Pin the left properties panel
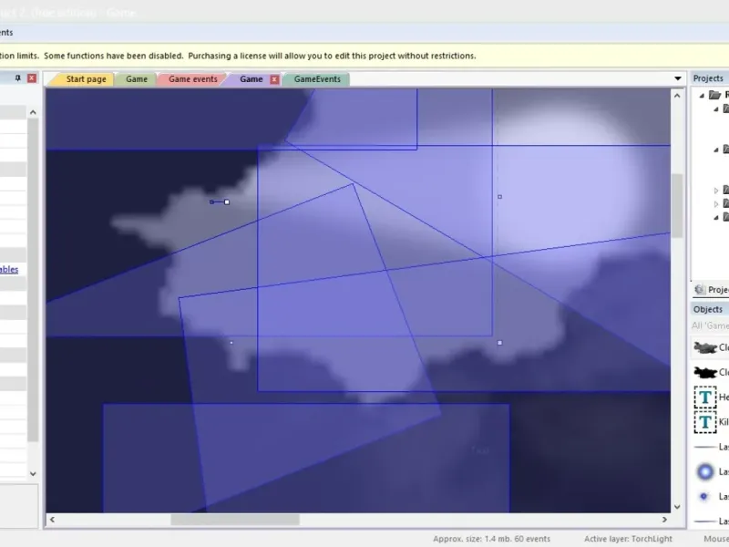 click(x=18, y=78)
